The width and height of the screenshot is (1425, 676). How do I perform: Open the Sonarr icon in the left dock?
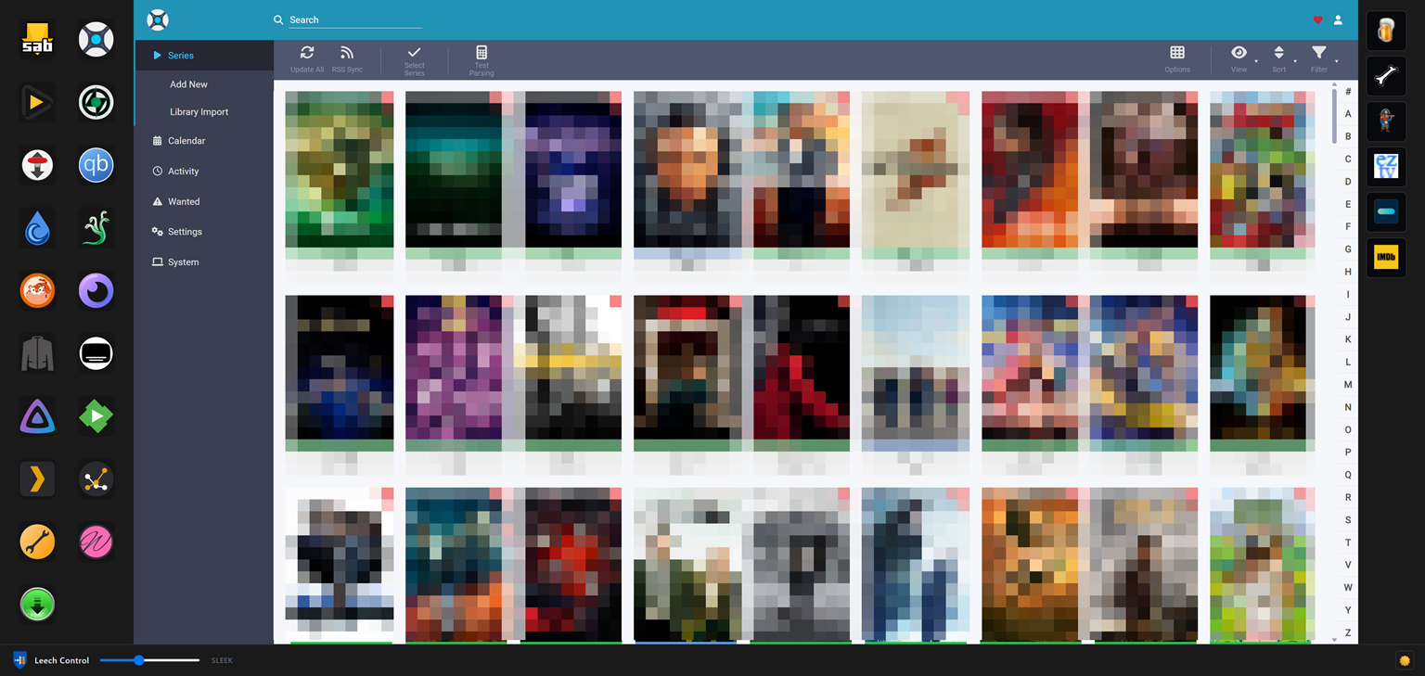[96, 40]
